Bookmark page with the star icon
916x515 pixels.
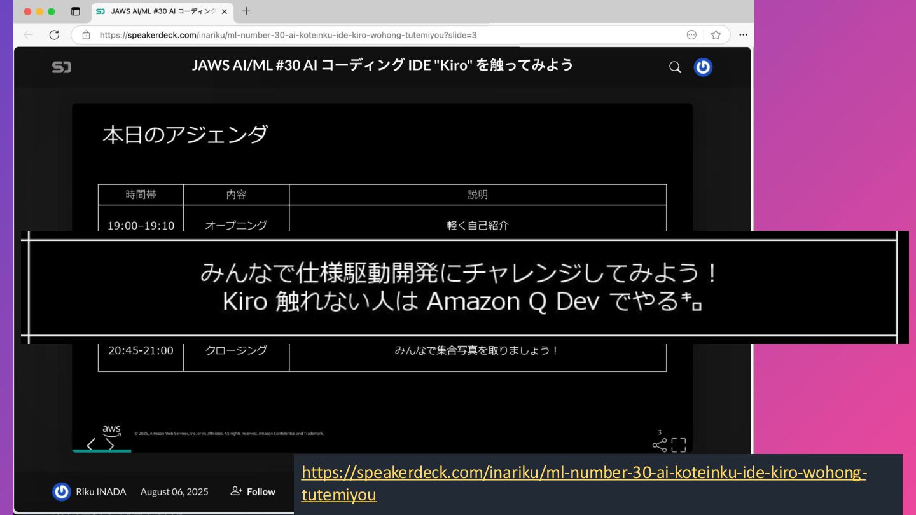click(716, 35)
